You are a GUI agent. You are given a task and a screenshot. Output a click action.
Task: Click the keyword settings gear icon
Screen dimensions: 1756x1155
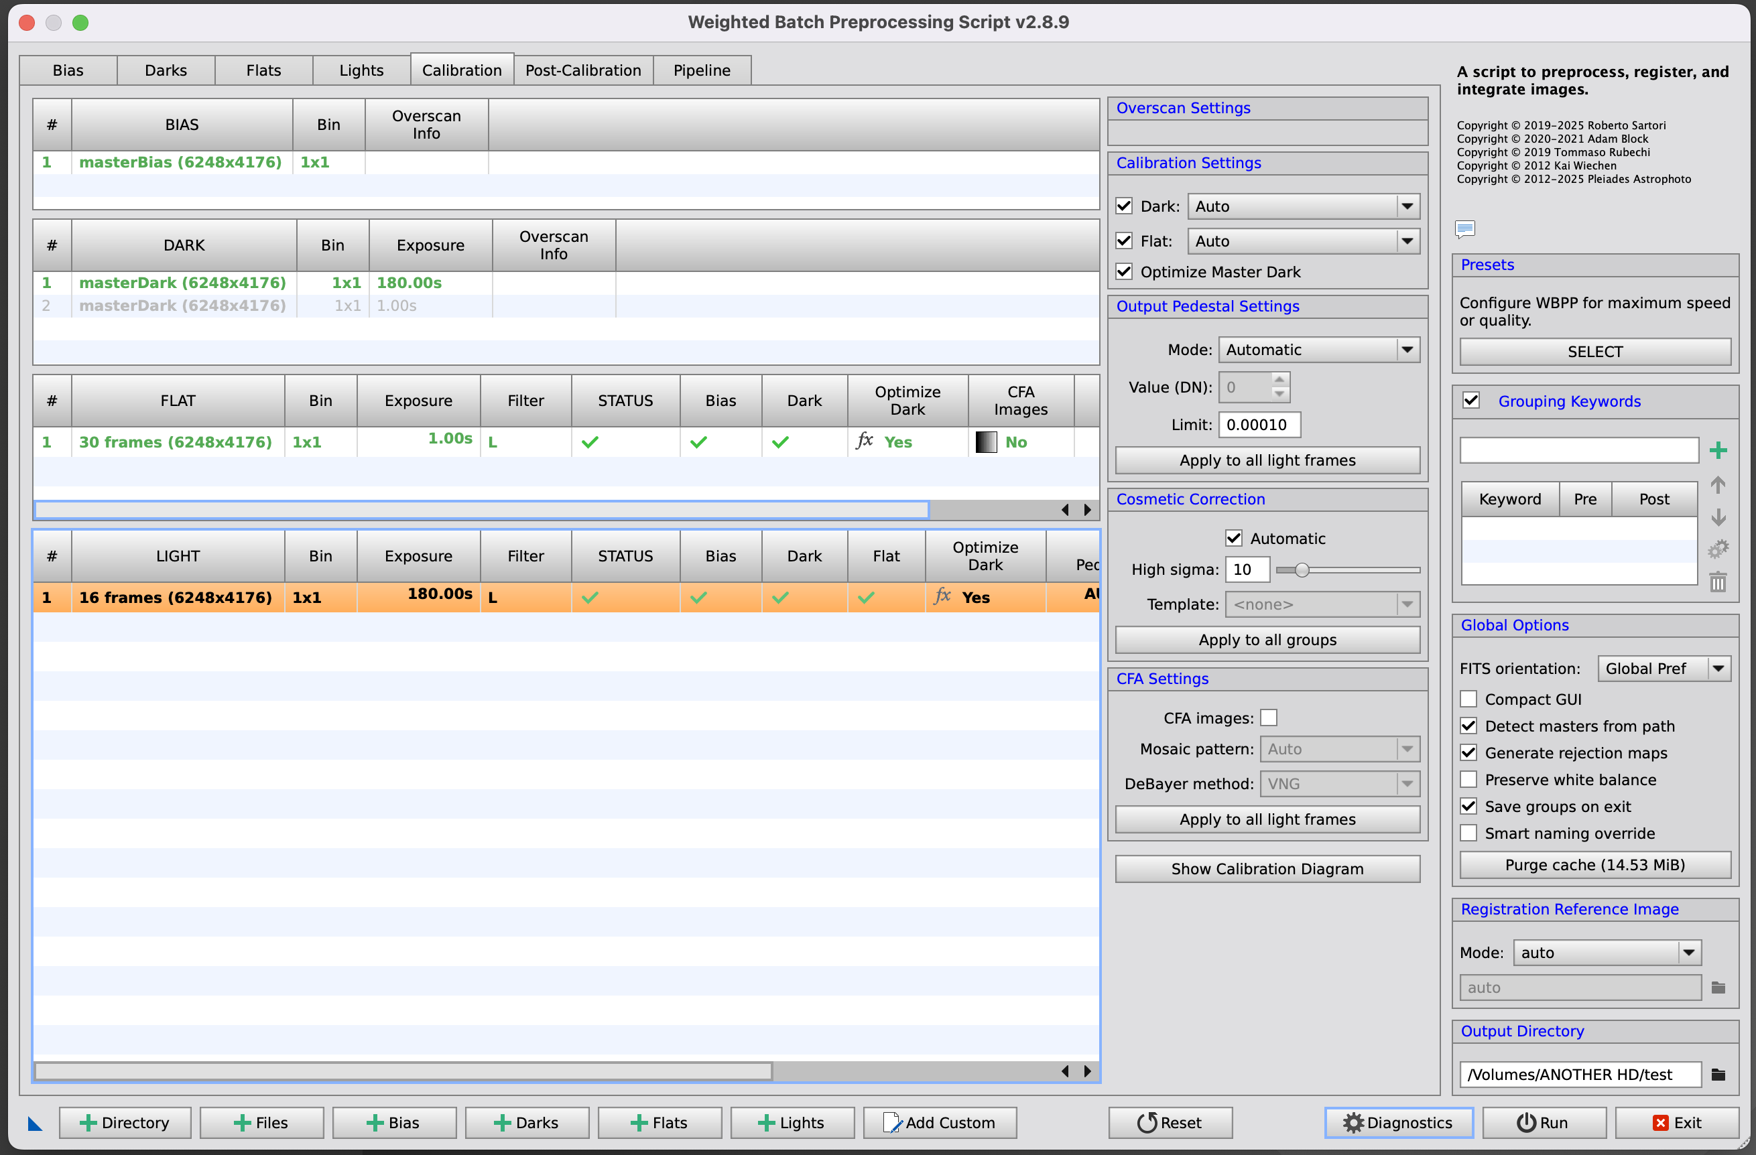[1718, 549]
